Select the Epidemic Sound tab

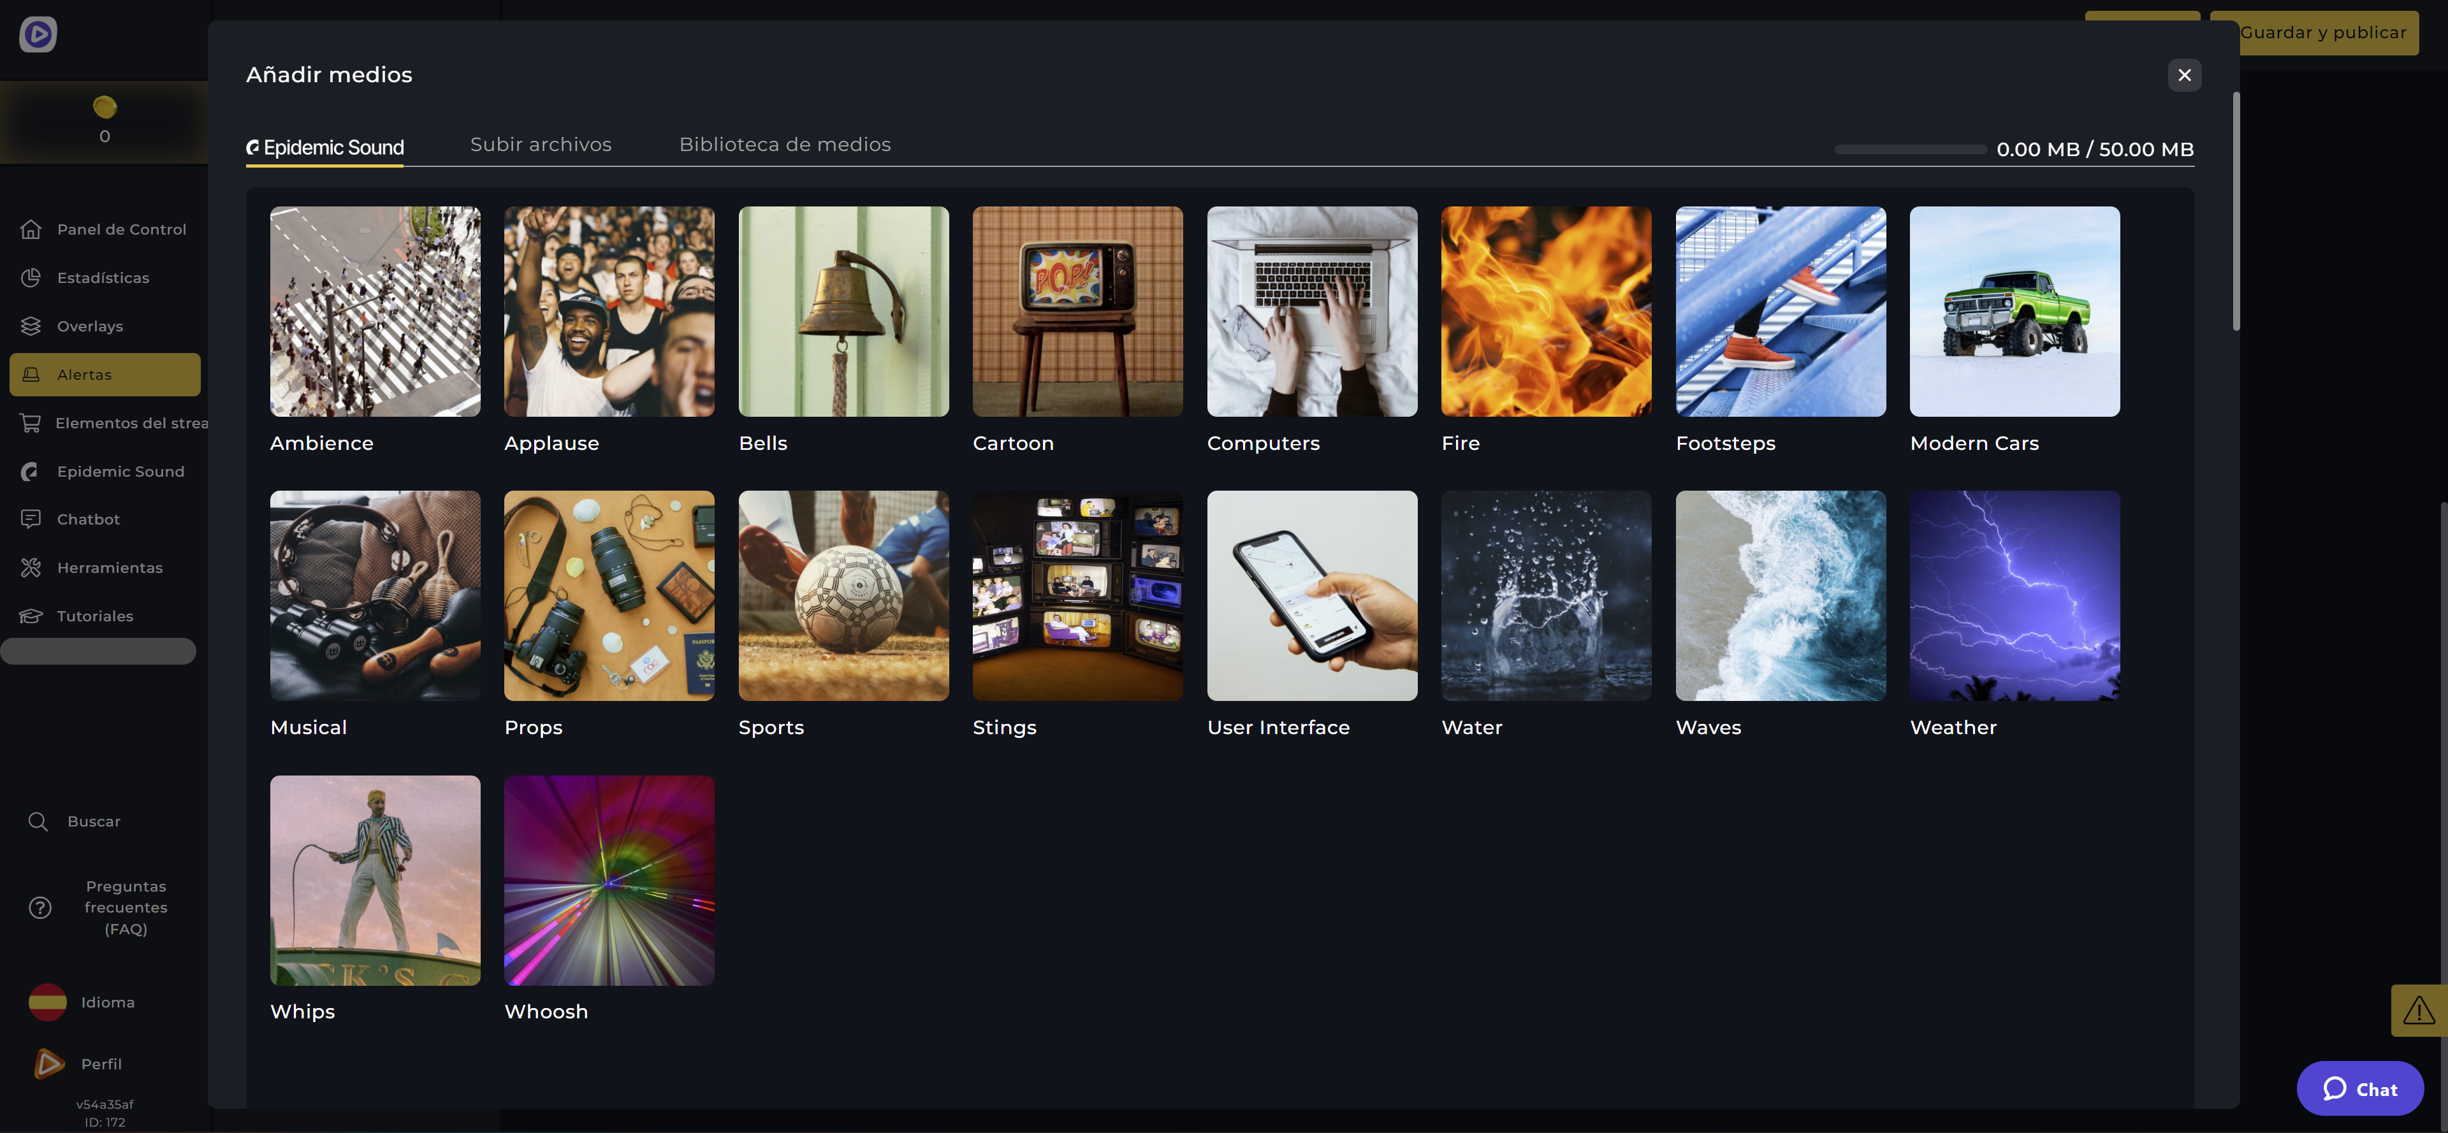[325, 147]
